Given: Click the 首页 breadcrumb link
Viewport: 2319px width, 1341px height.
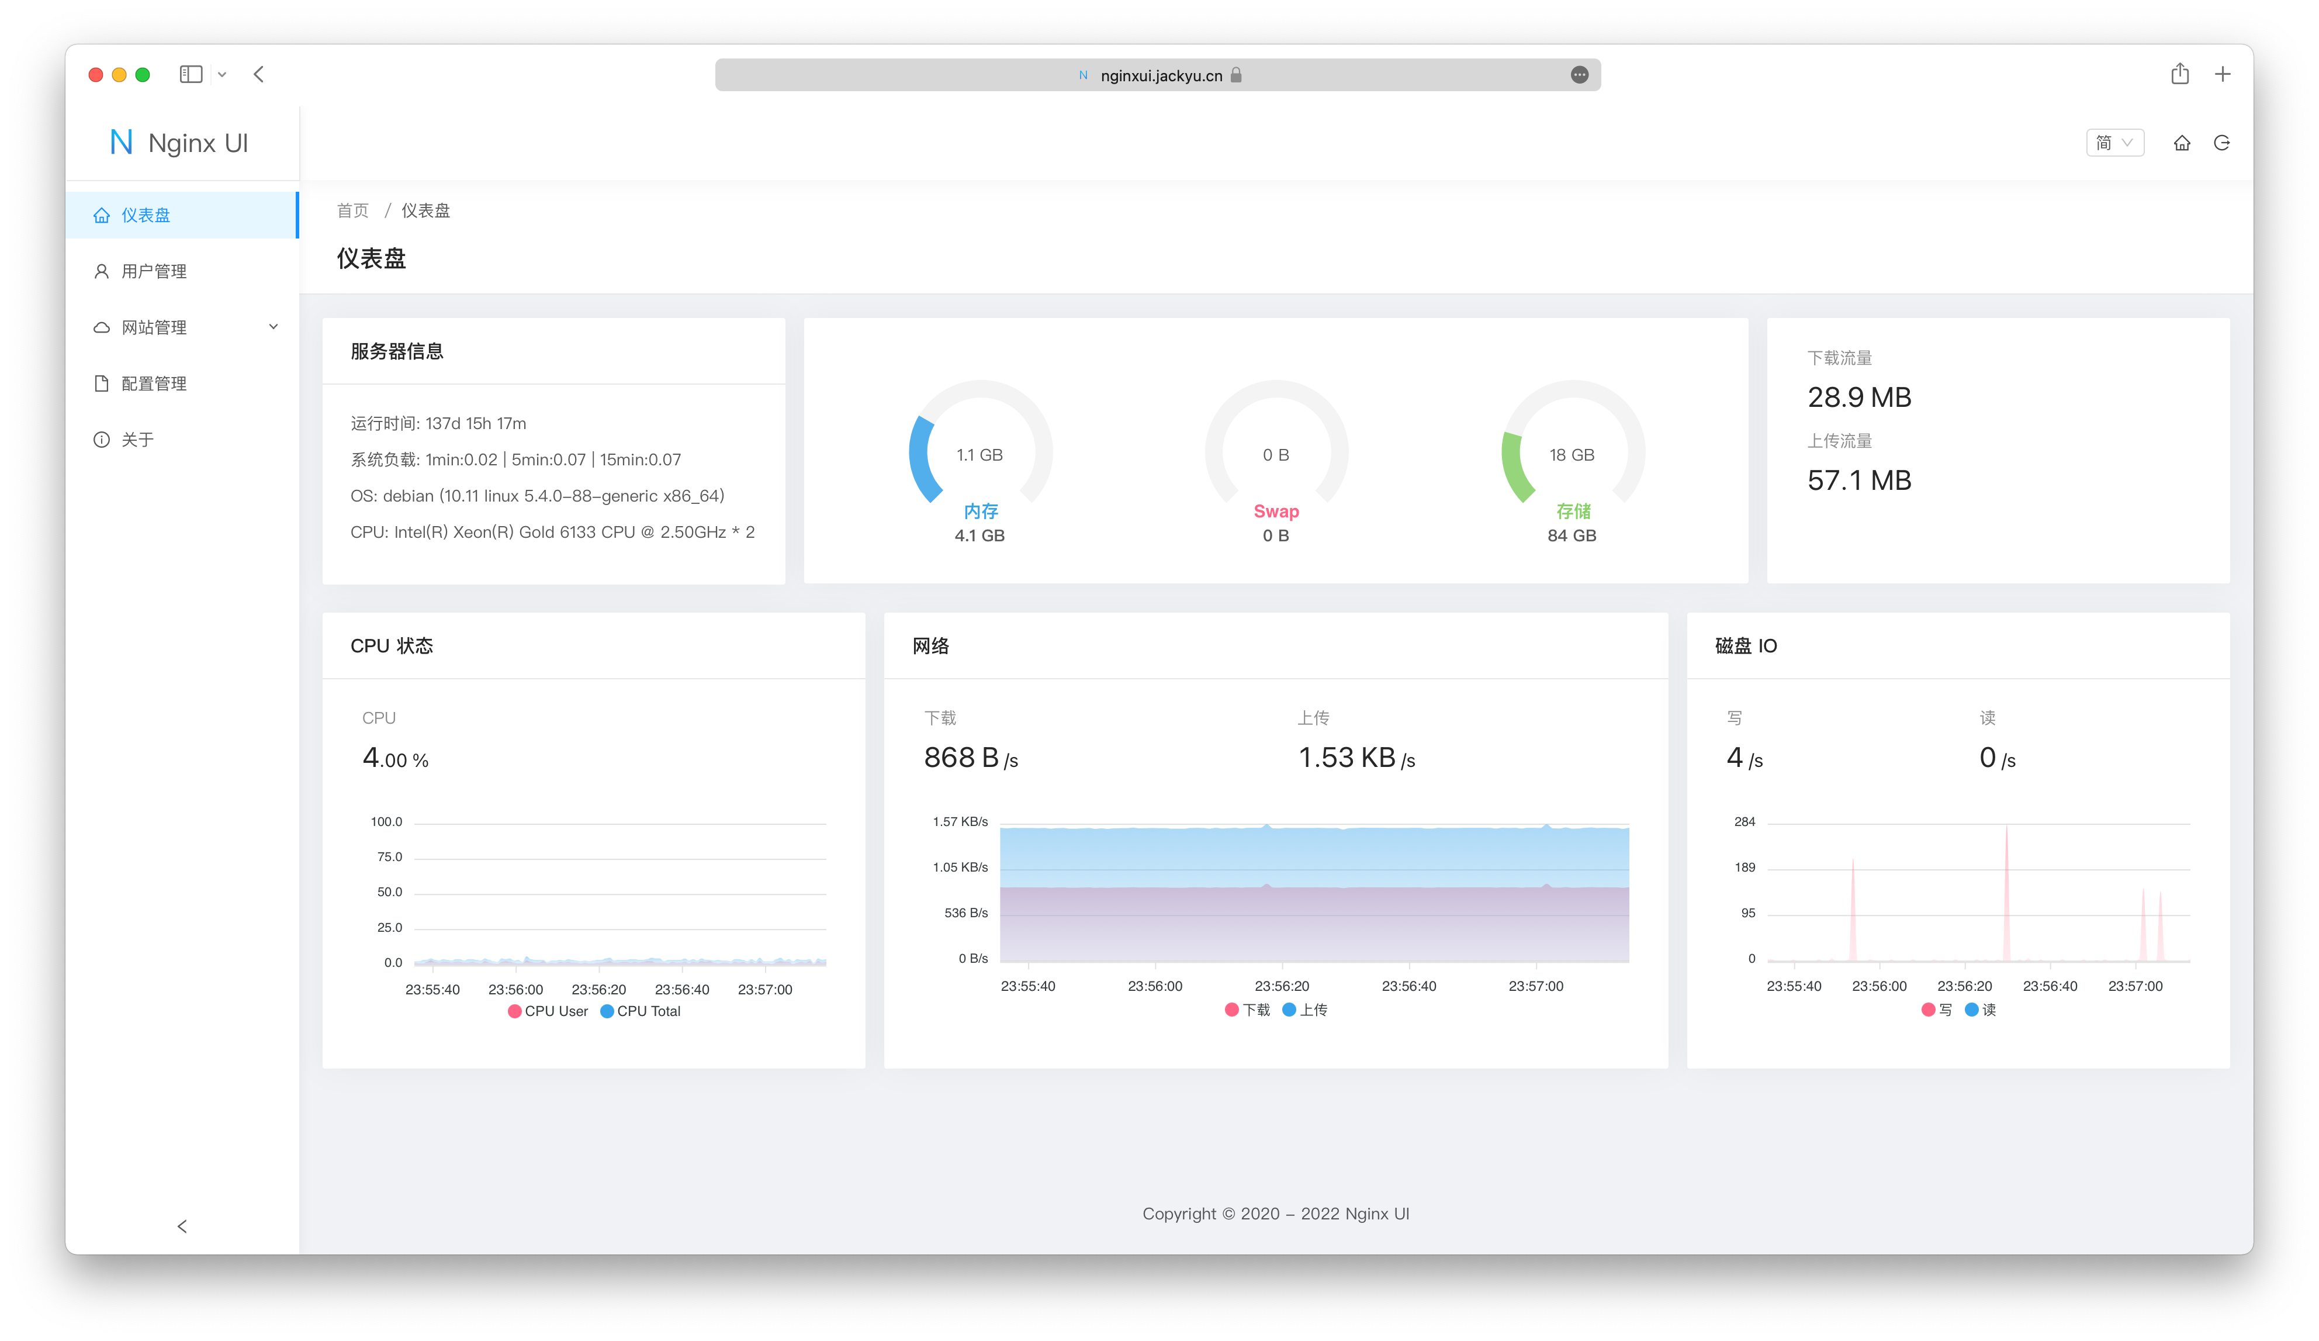Looking at the screenshot, I should [352, 211].
